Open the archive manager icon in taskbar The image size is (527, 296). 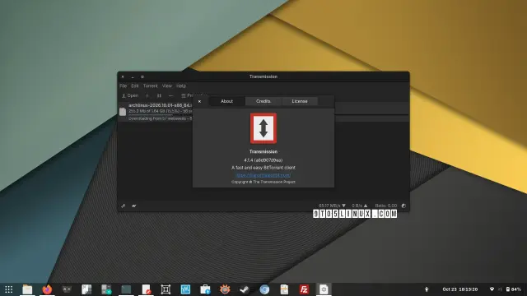coord(284,289)
